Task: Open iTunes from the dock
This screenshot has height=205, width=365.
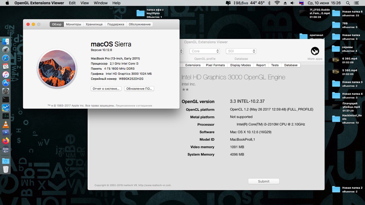Action: [6, 75]
